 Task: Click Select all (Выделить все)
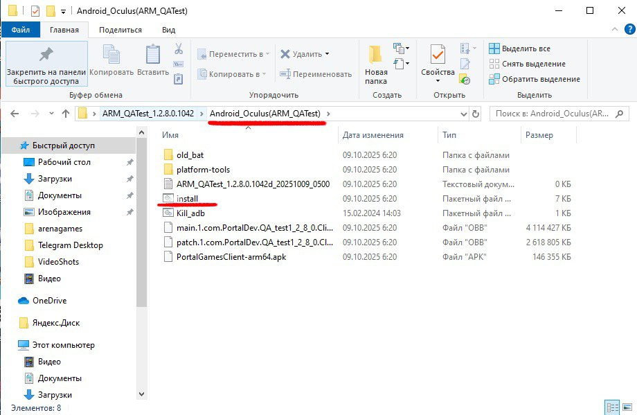[520, 48]
